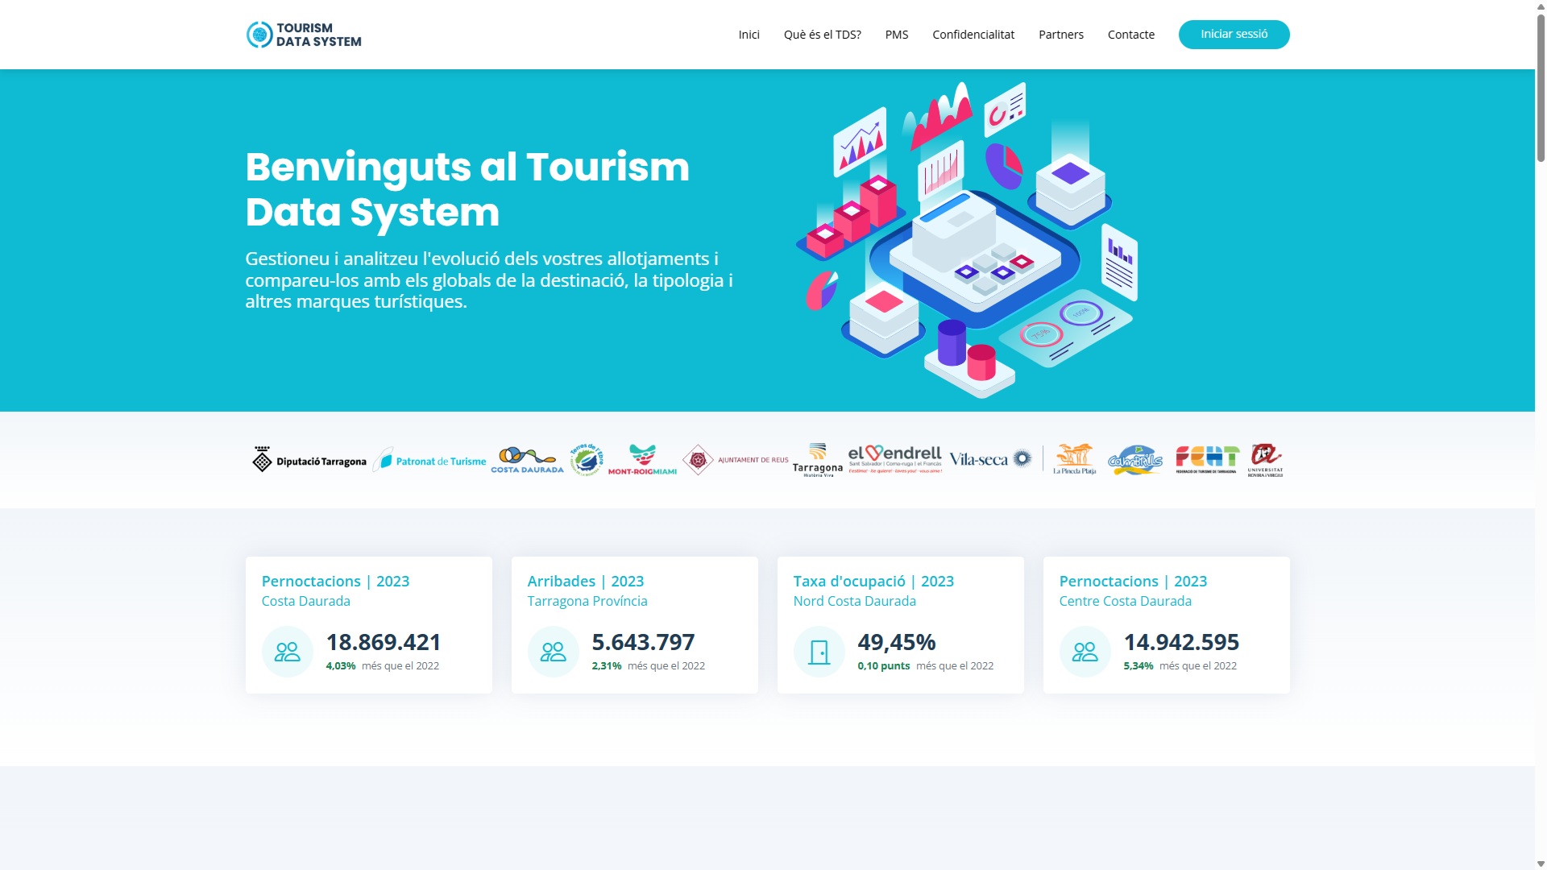The height and width of the screenshot is (870, 1547).
Task: Open the PMS navigation link
Action: (x=896, y=35)
